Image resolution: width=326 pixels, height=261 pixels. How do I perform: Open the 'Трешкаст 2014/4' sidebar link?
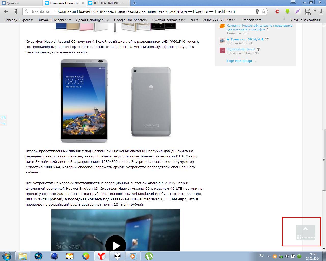[x=245, y=39]
